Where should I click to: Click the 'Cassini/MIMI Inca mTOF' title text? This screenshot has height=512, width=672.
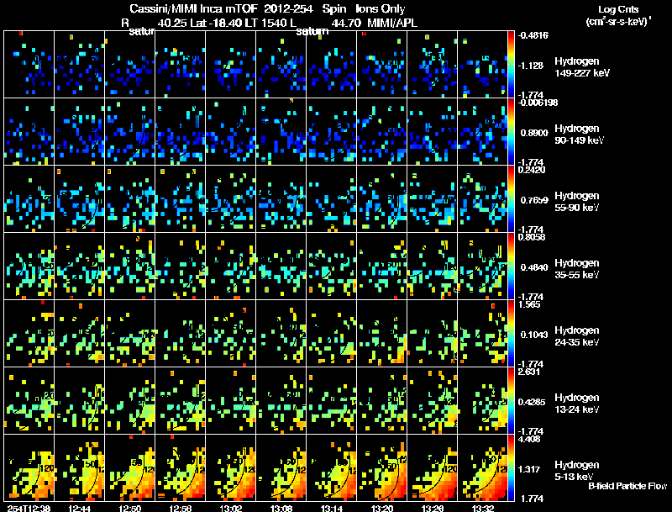pos(193,8)
